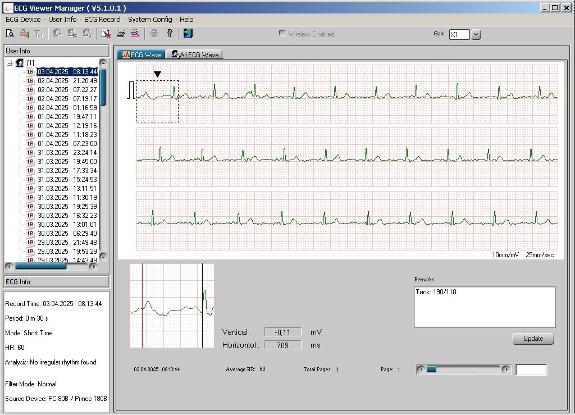The image size is (575, 415).
Task: Select record 02.04.2025 01:16:59
Action: coord(67,108)
